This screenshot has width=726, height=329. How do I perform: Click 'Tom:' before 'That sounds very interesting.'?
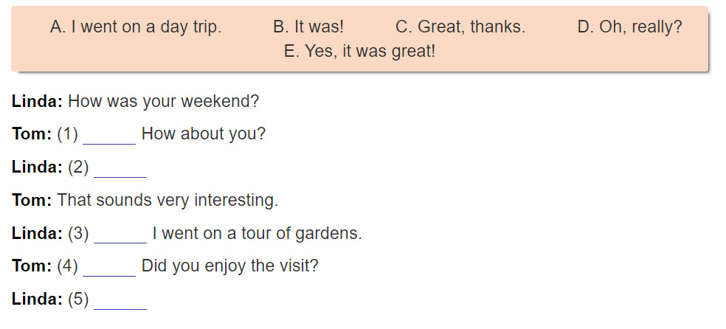pyautogui.click(x=32, y=201)
